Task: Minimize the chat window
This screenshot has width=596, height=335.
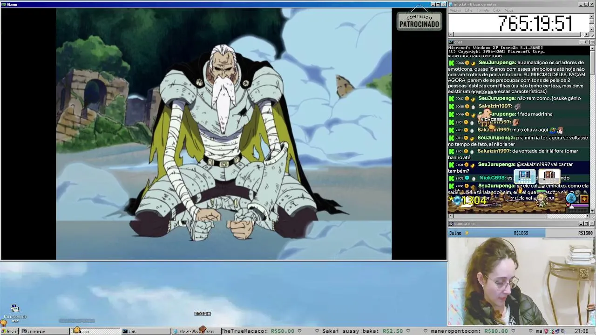Action: [581, 42]
